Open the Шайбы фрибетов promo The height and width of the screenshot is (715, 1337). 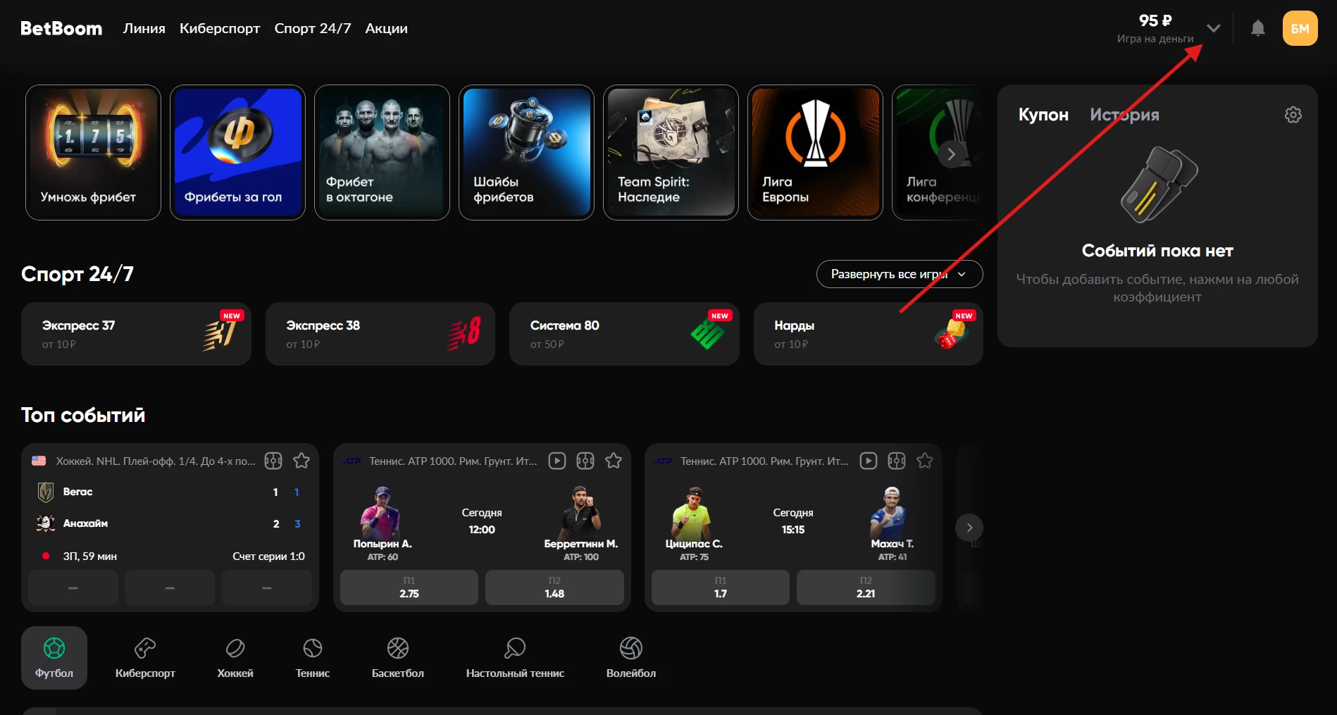click(526, 153)
